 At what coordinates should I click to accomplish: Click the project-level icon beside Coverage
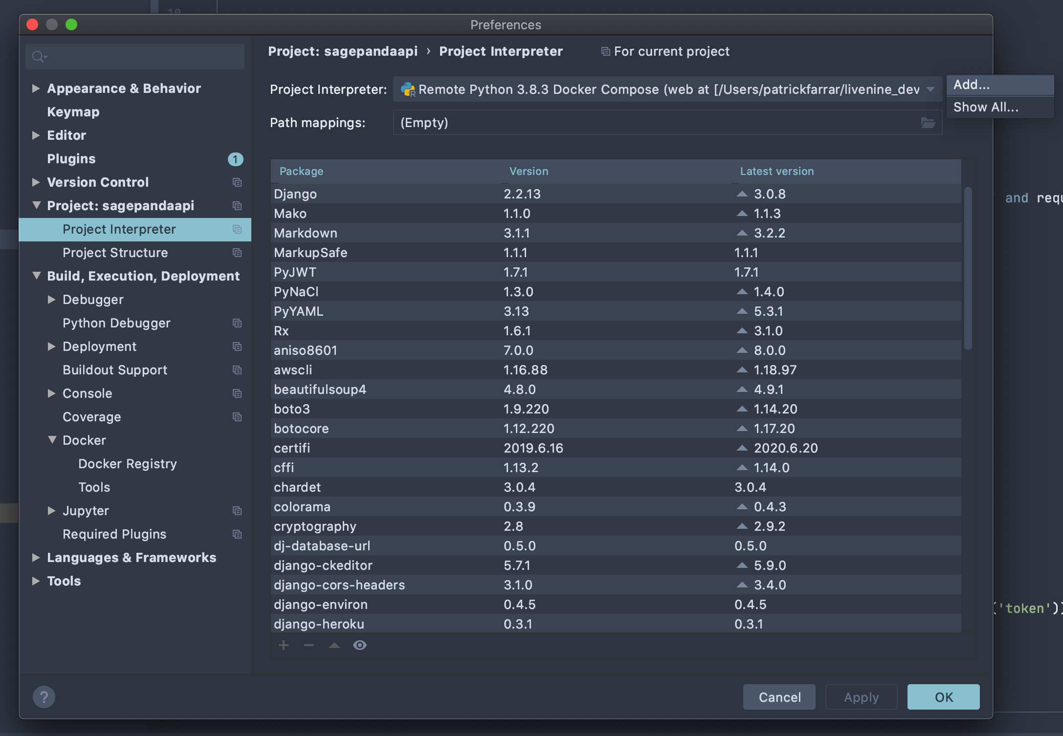[x=237, y=417]
